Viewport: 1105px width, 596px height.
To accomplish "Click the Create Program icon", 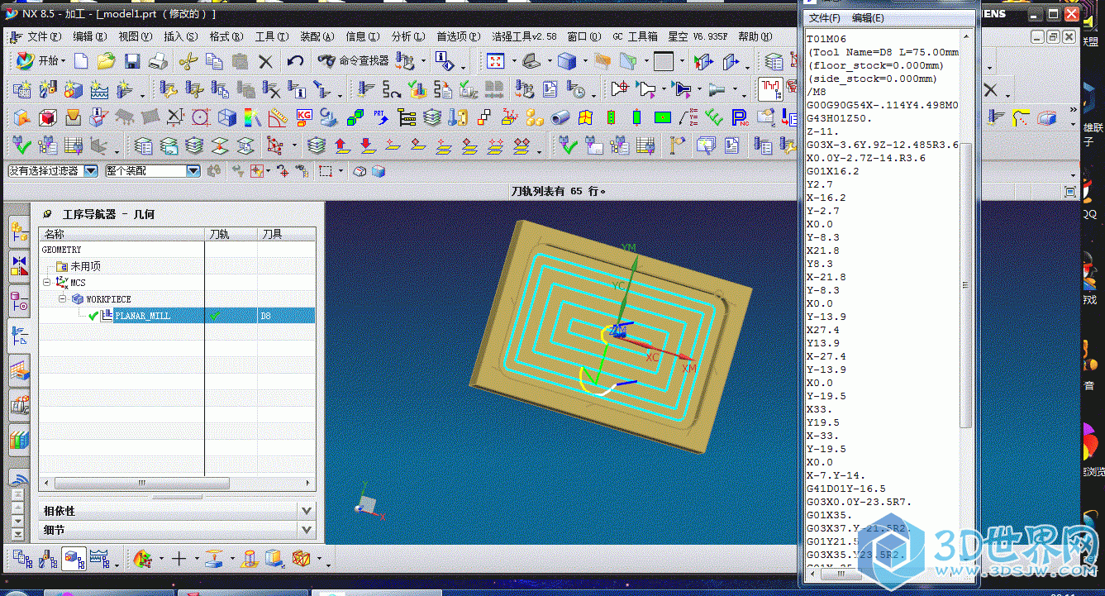I will 23,88.
